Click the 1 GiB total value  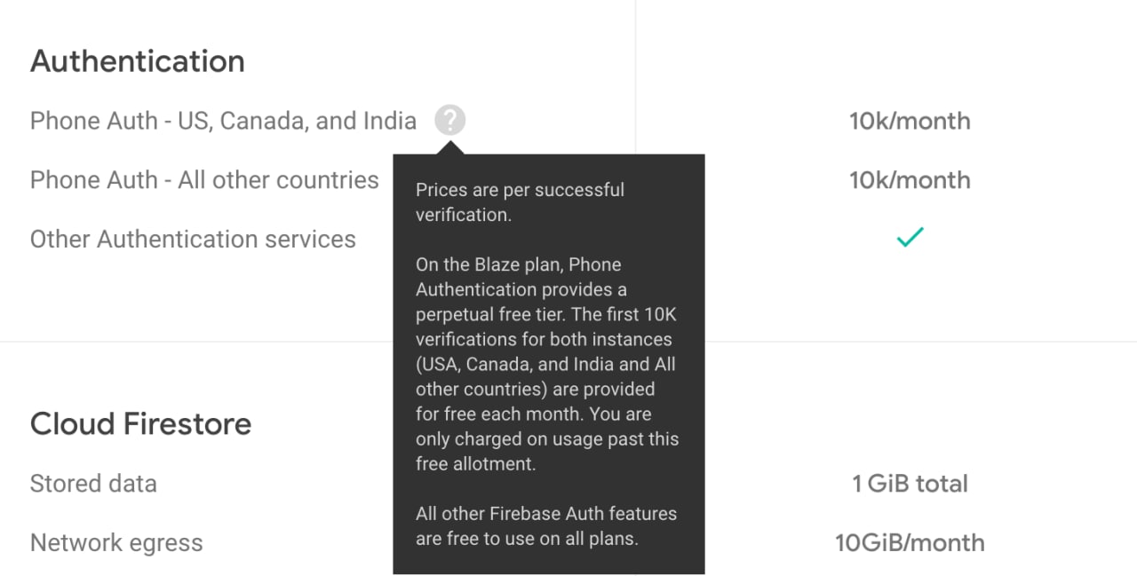tap(910, 484)
